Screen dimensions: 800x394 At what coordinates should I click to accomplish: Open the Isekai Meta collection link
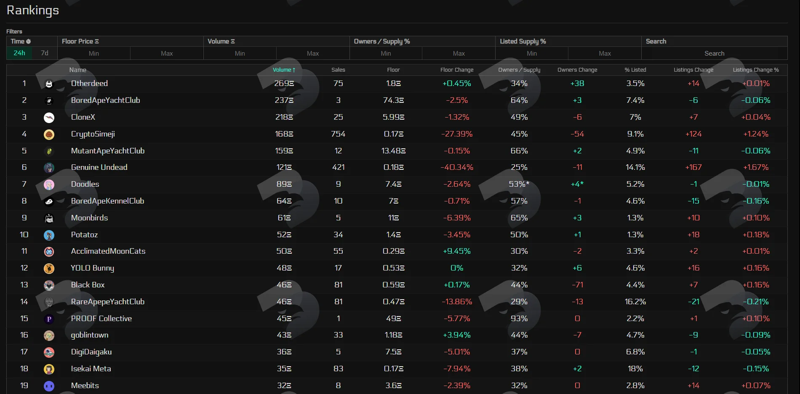point(91,369)
